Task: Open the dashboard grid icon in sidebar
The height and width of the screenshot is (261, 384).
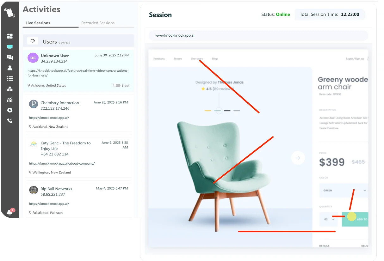Action: click(x=10, y=36)
